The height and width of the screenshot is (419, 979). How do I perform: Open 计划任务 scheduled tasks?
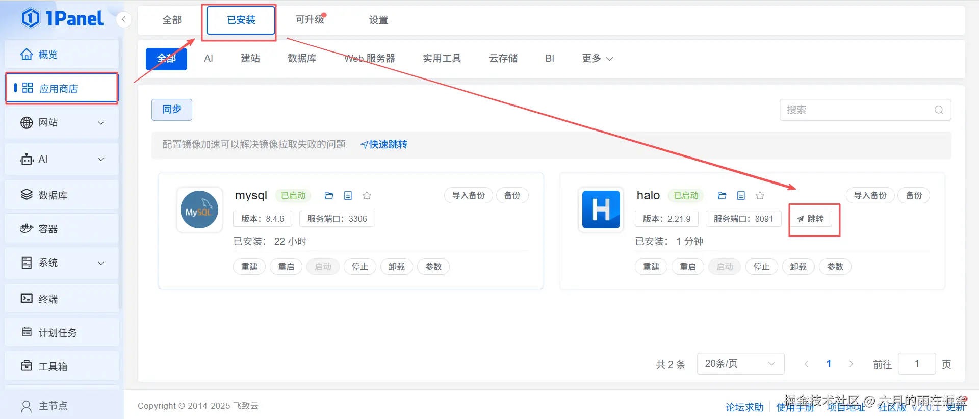click(62, 333)
